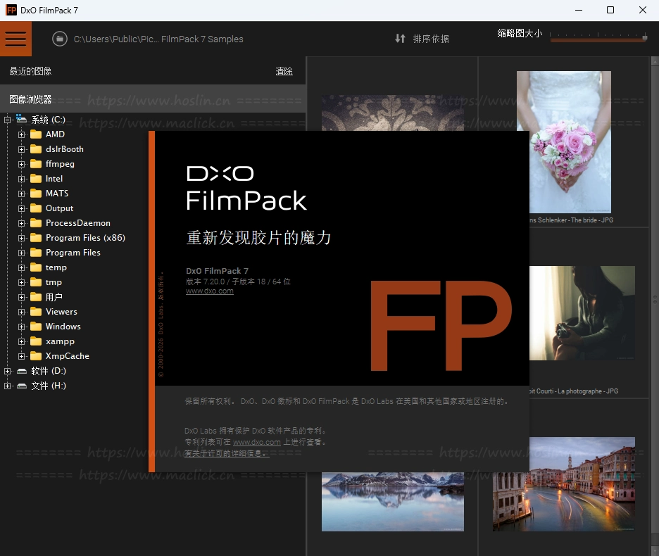Select the XmpCache folder
This screenshot has width=659, height=556.
click(x=68, y=356)
